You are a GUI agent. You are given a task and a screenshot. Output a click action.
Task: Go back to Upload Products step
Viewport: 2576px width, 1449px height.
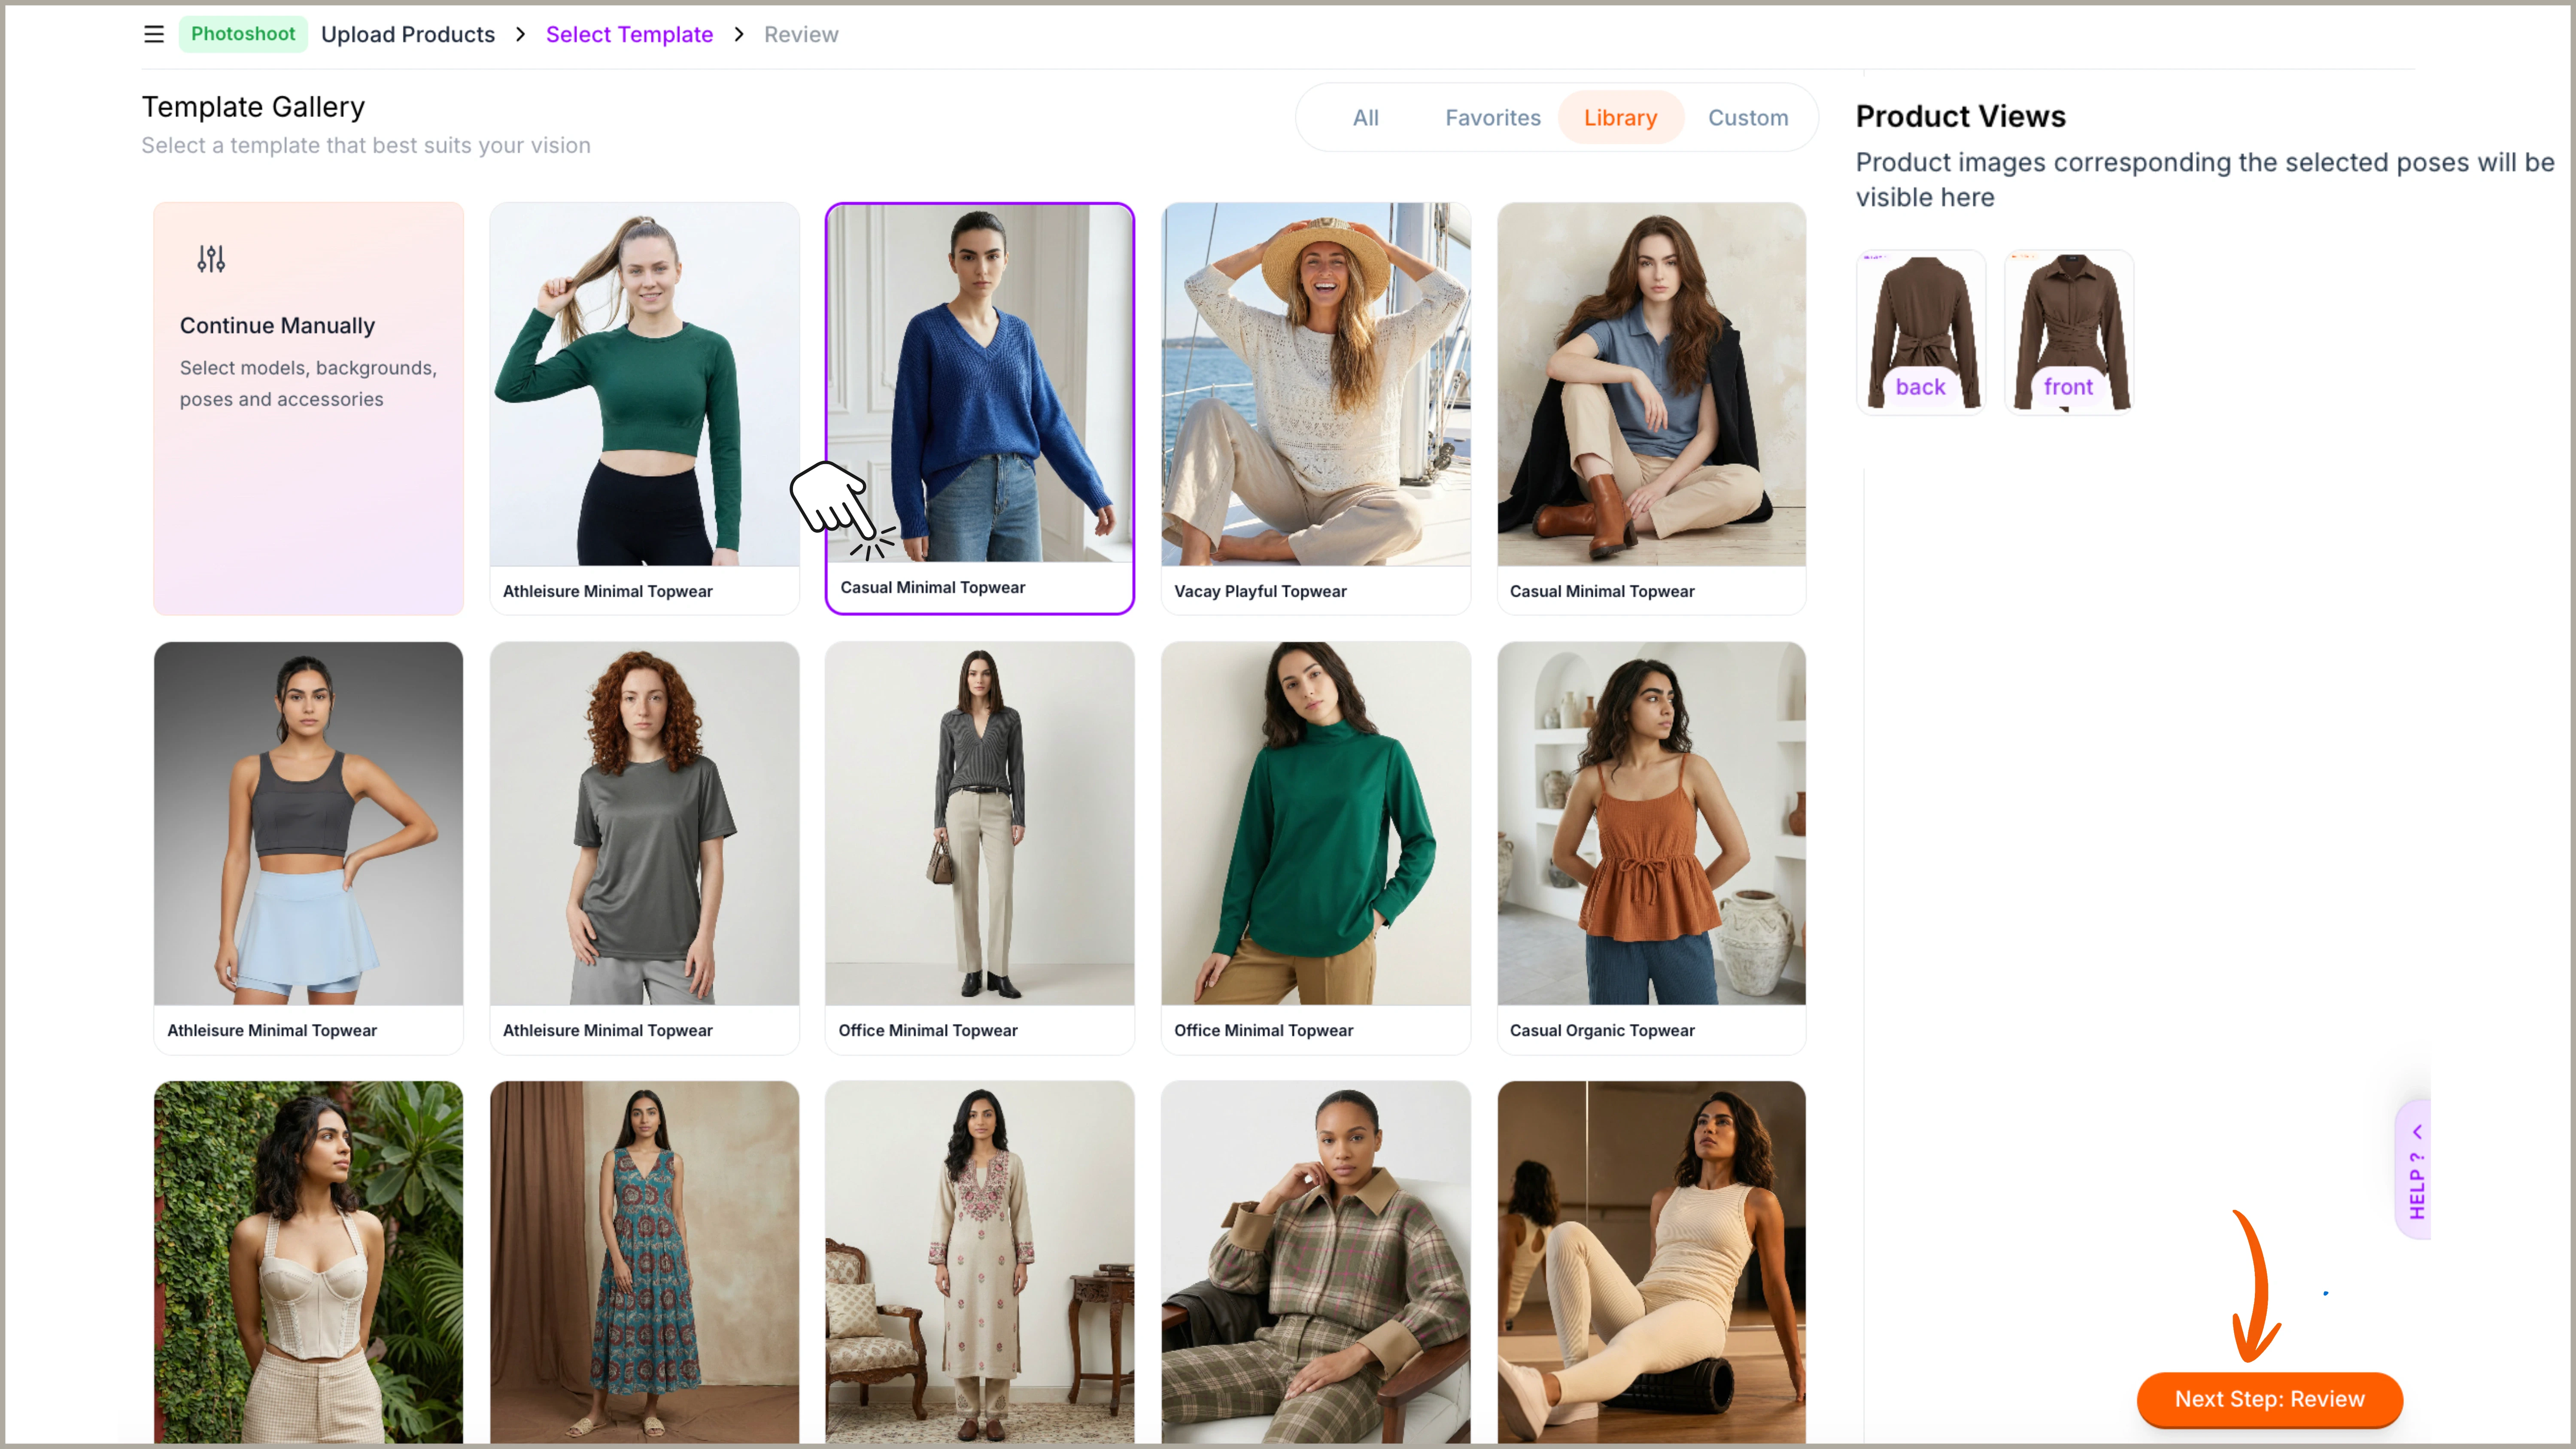tap(407, 34)
